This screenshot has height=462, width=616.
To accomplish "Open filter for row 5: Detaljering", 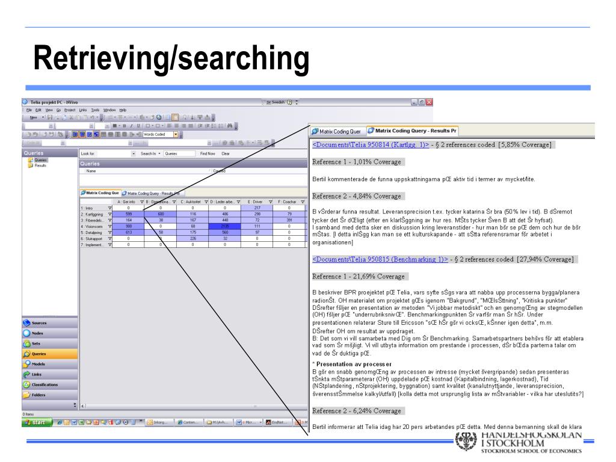I will click(x=109, y=233).
